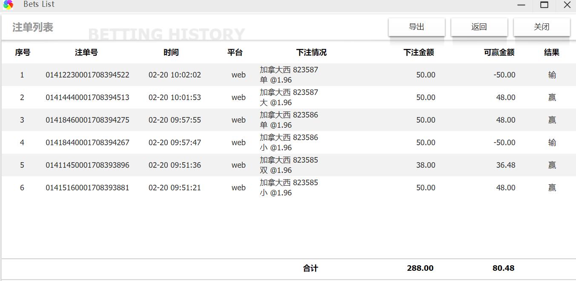Select the row with time 02-20 10:01:53
The width and height of the screenshot is (576, 281).
175,97
